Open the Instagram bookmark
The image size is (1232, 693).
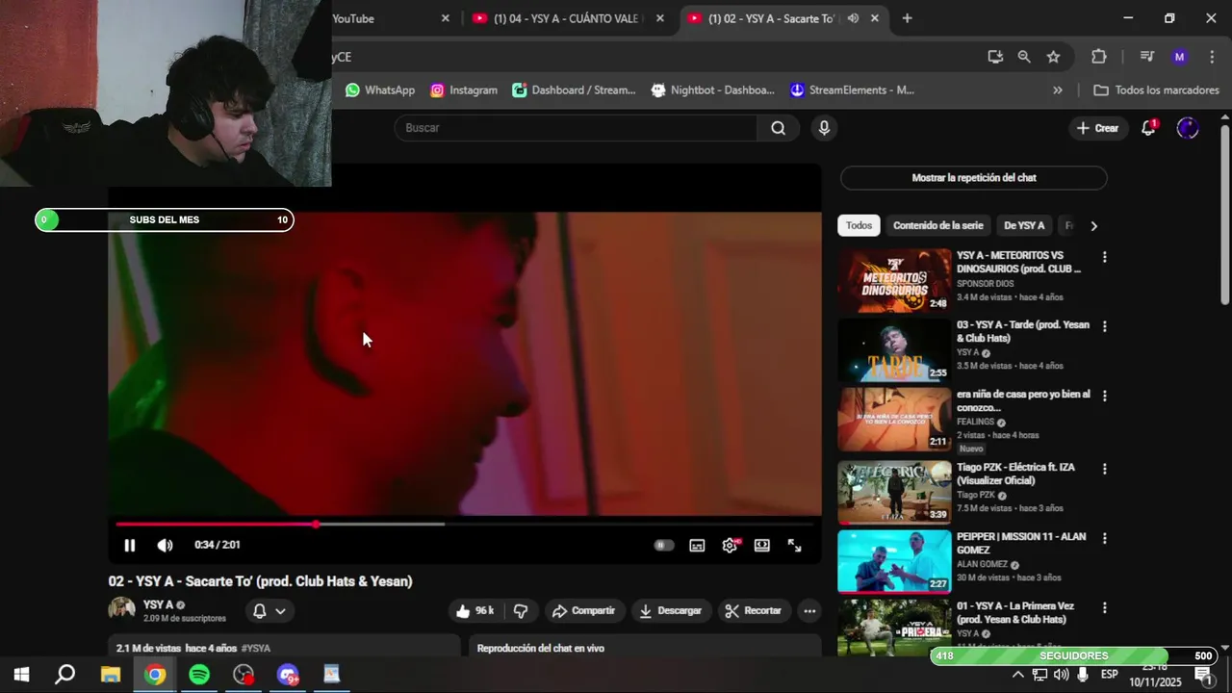tap(464, 90)
